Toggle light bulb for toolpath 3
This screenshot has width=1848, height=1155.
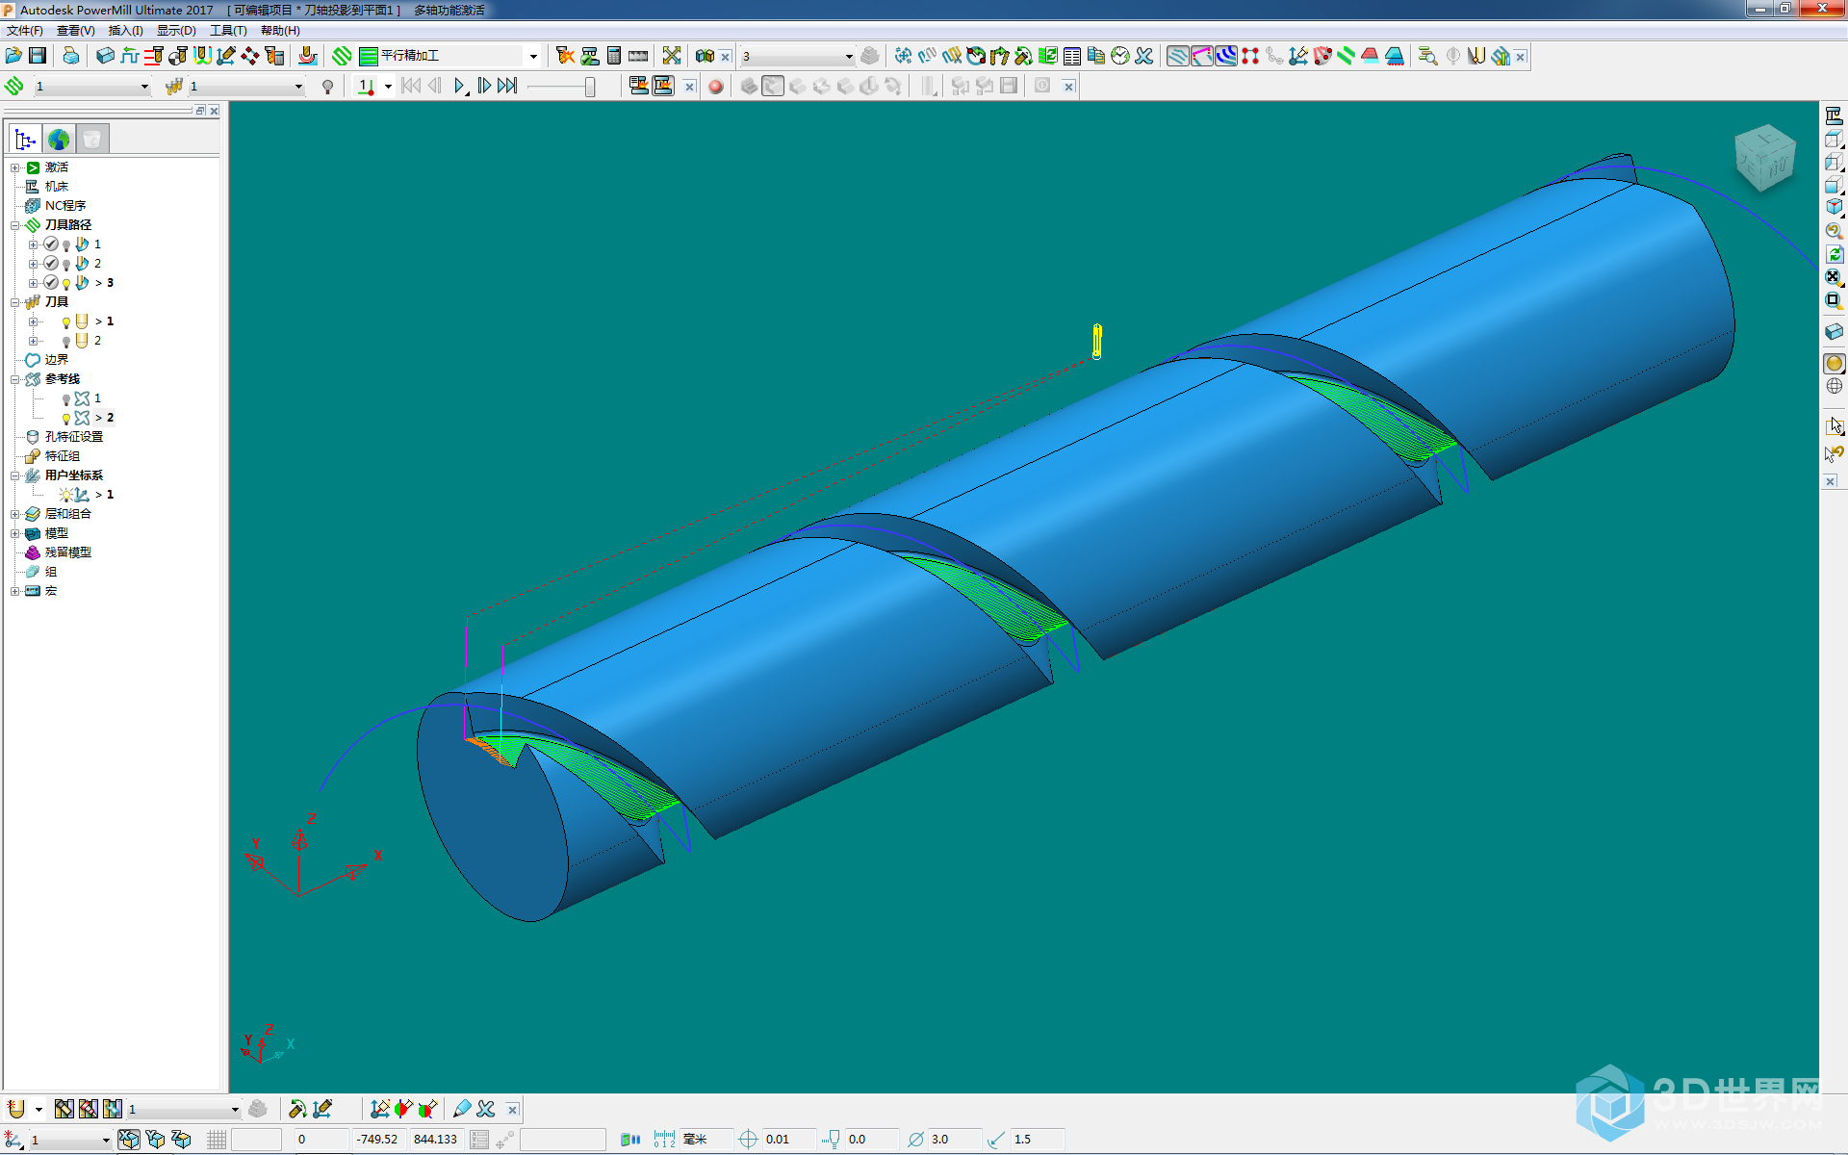pos(66,283)
